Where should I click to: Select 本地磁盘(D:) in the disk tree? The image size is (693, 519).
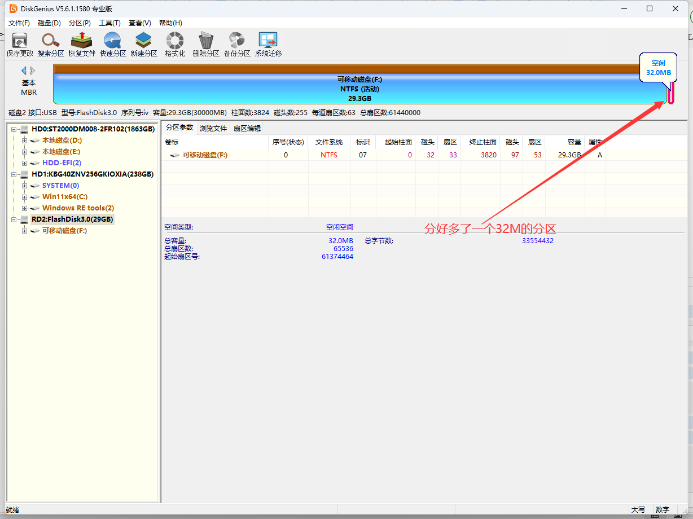tap(62, 140)
